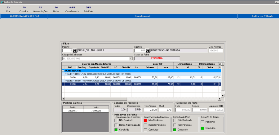The image size is (279, 135).
Task: Click the grid horizontal scrollbar right arrow
Action: 220,99
